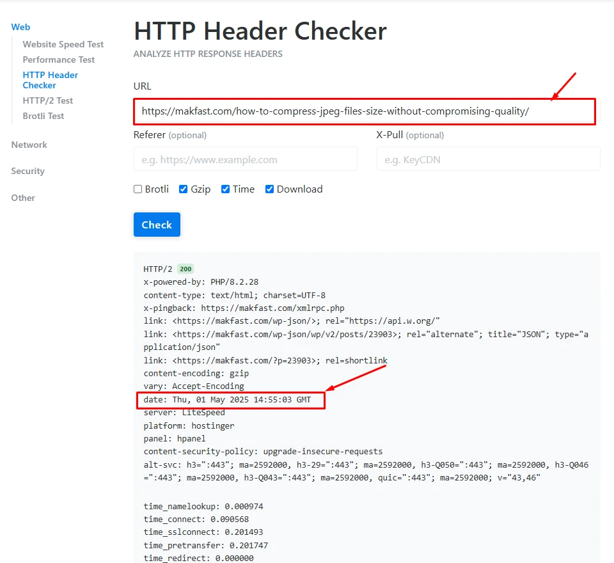
Task: Click the blue Check button
Action: click(157, 225)
